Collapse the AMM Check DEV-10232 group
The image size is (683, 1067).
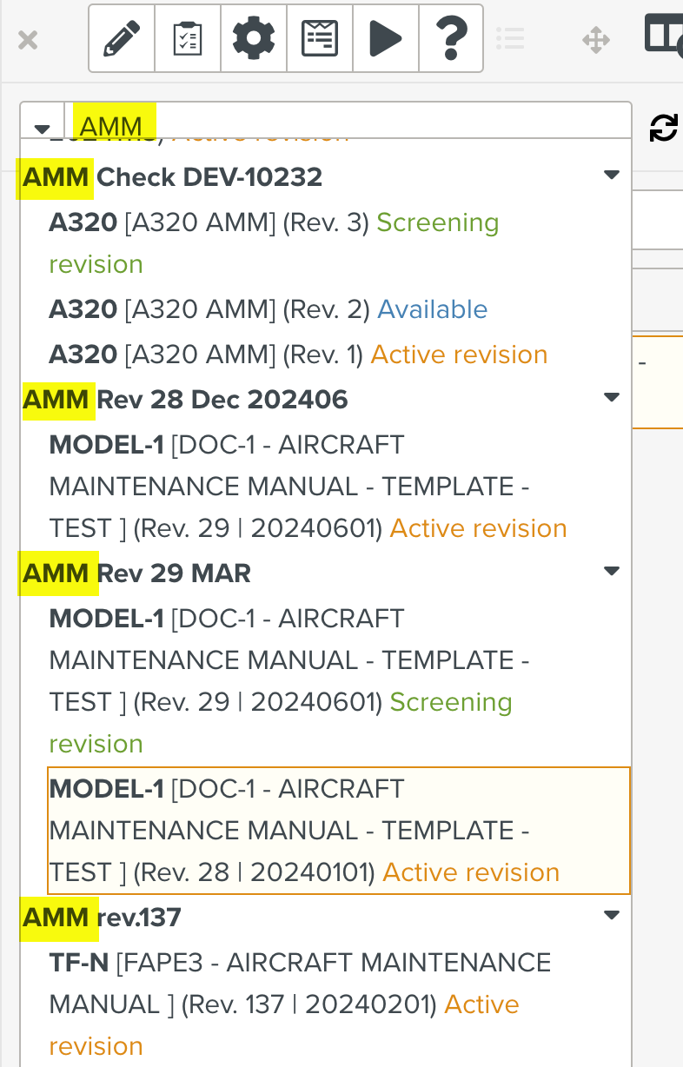(x=612, y=175)
